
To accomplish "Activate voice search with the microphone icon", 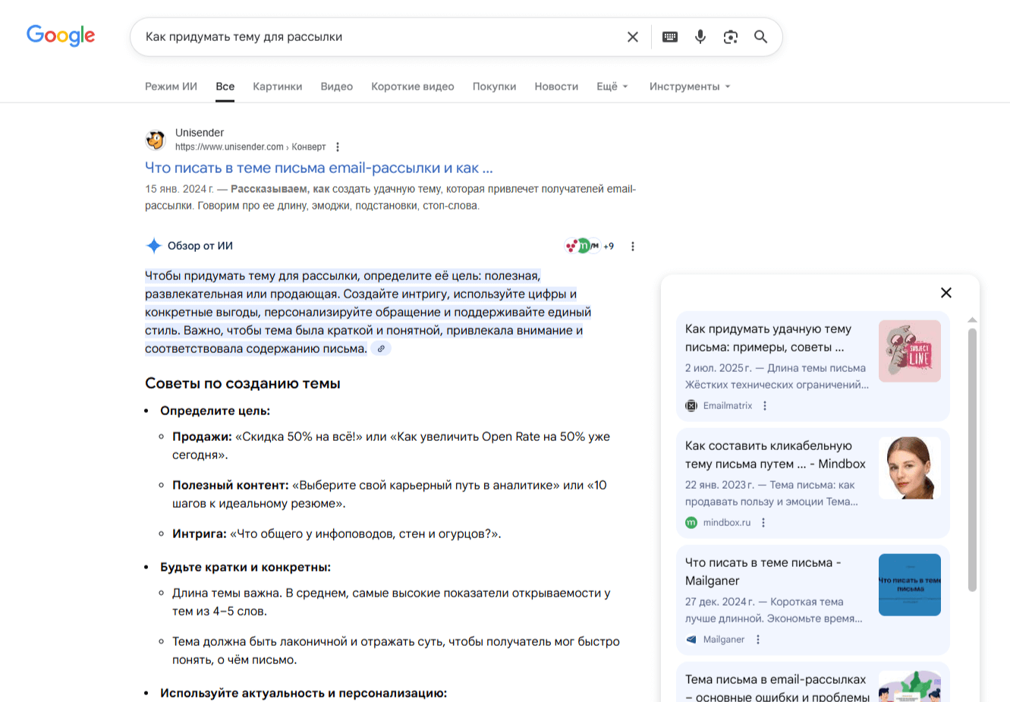I will coord(700,36).
